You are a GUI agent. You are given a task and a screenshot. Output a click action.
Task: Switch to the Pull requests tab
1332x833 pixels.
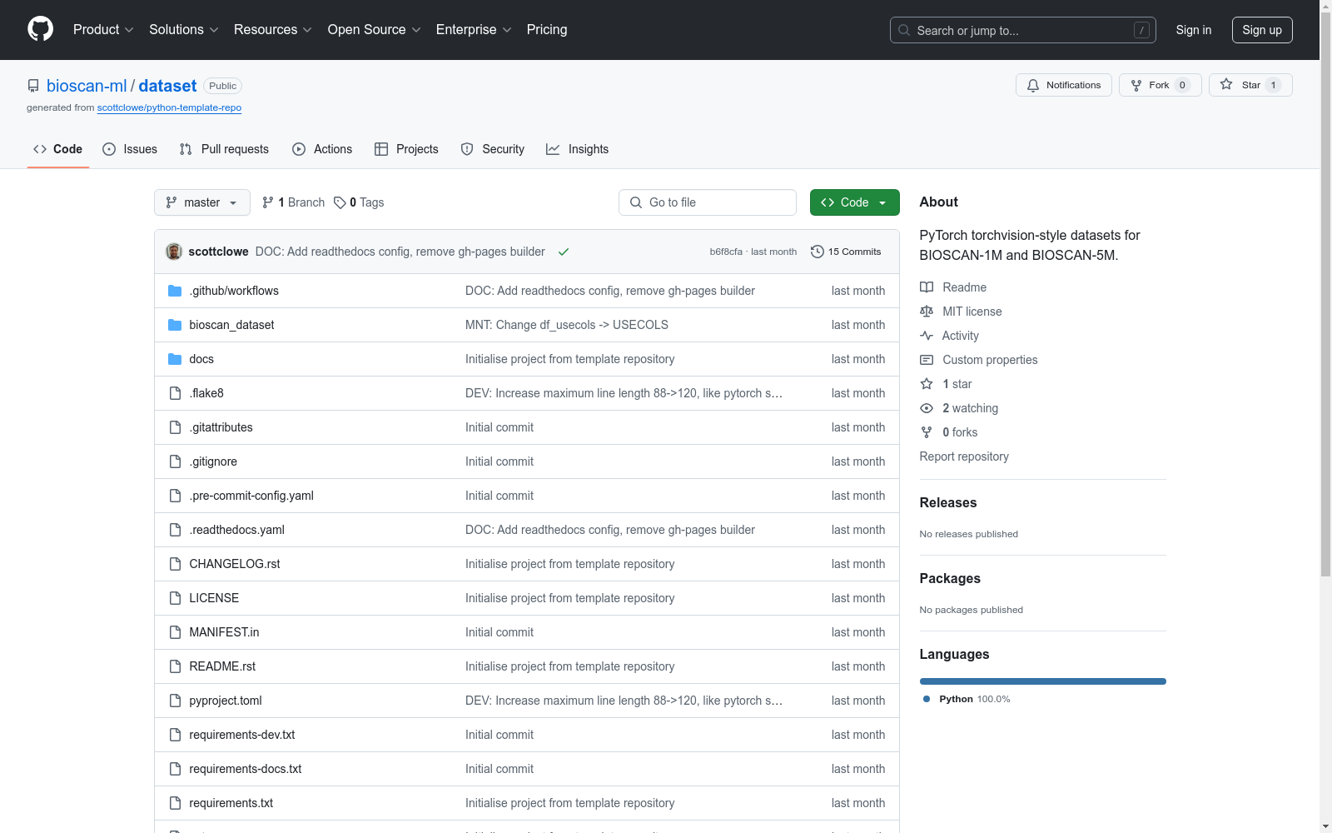pyautogui.click(x=224, y=149)
